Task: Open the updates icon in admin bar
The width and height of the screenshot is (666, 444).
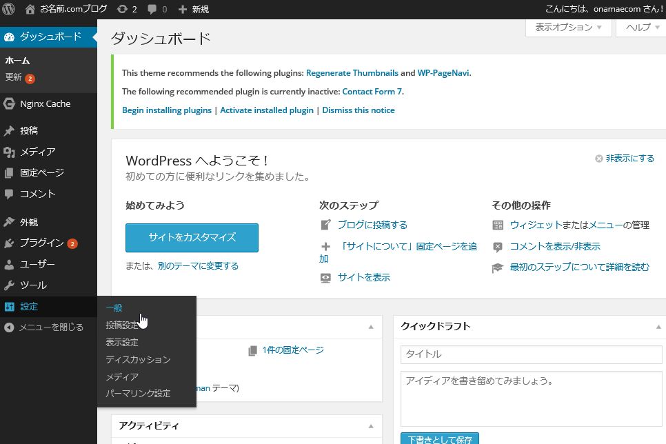Action: click(x=122, y=9)
